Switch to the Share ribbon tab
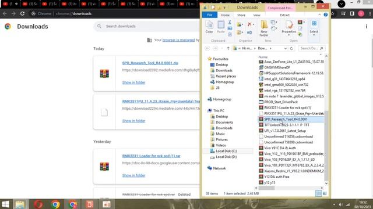The image size is (373, 209). [241, 15]
